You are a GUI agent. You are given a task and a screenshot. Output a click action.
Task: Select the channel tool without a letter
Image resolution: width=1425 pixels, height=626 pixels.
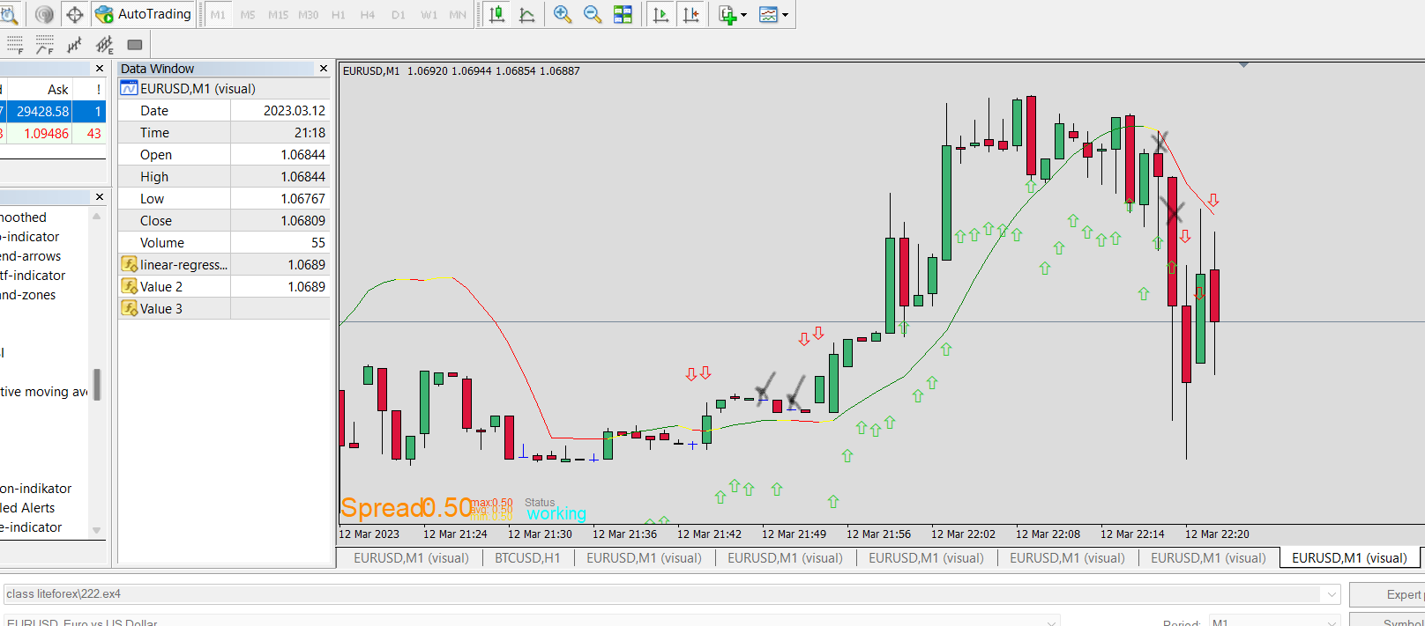pyautogui.click(x=75, y=45)
